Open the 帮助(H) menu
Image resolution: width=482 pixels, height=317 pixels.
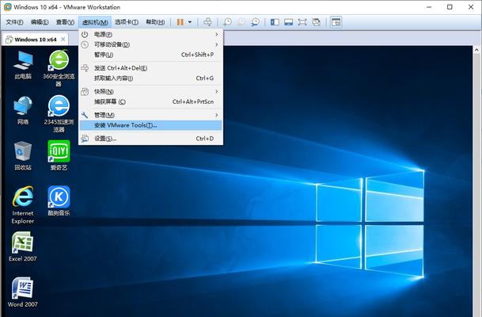coord(155,22)
